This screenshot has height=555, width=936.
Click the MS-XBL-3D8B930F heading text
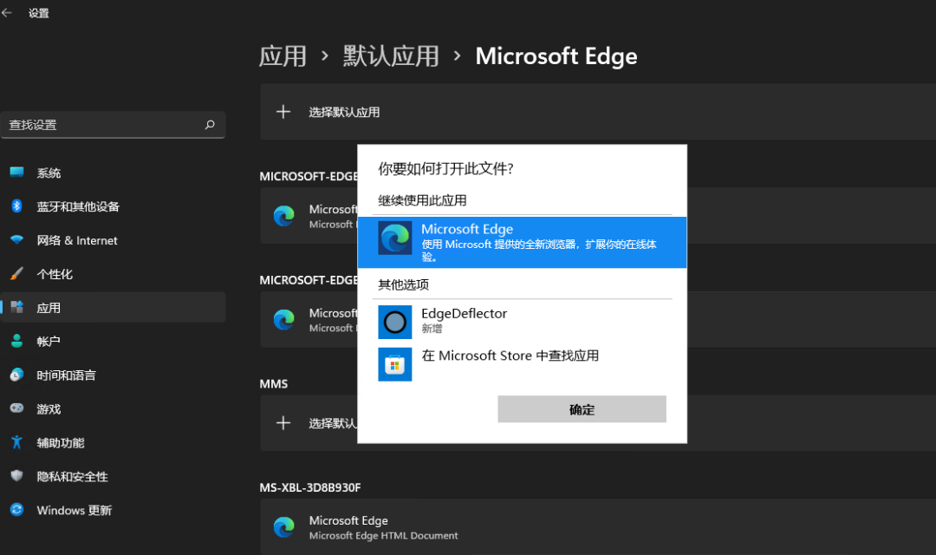pyautogui.click(x=309, y=487)
